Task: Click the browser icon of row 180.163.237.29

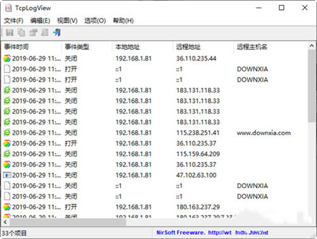Action: [7, 207]
